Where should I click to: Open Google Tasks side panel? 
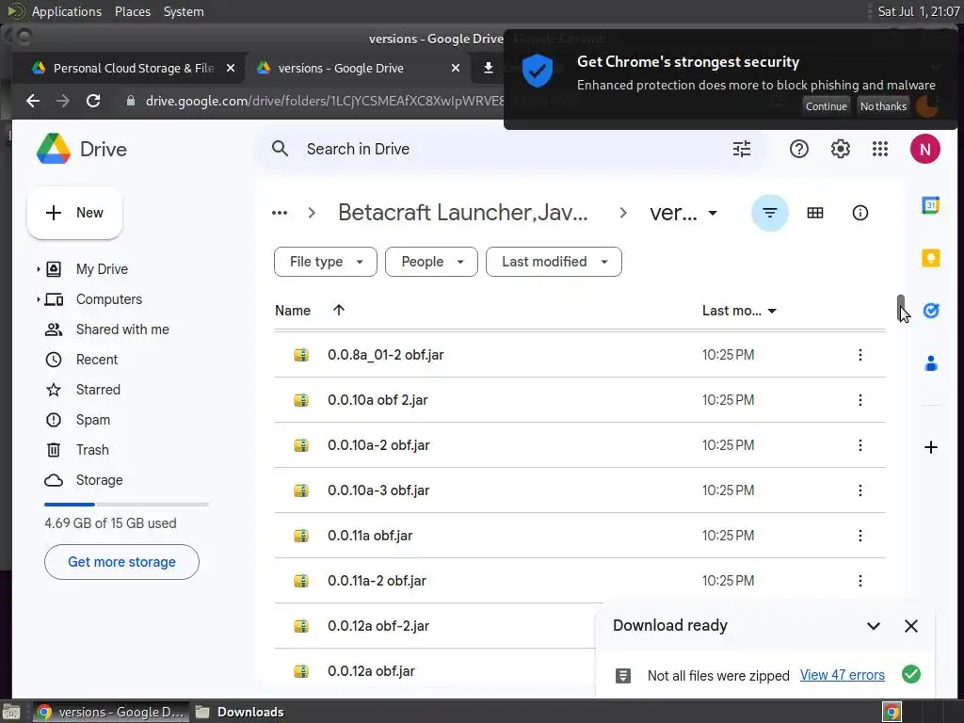tap(930, 311)
